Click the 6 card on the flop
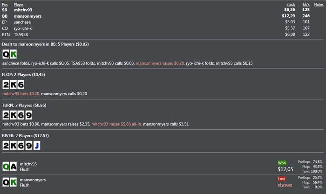The height and width of the screenshot is (194, 326). (x=20, y=85)
